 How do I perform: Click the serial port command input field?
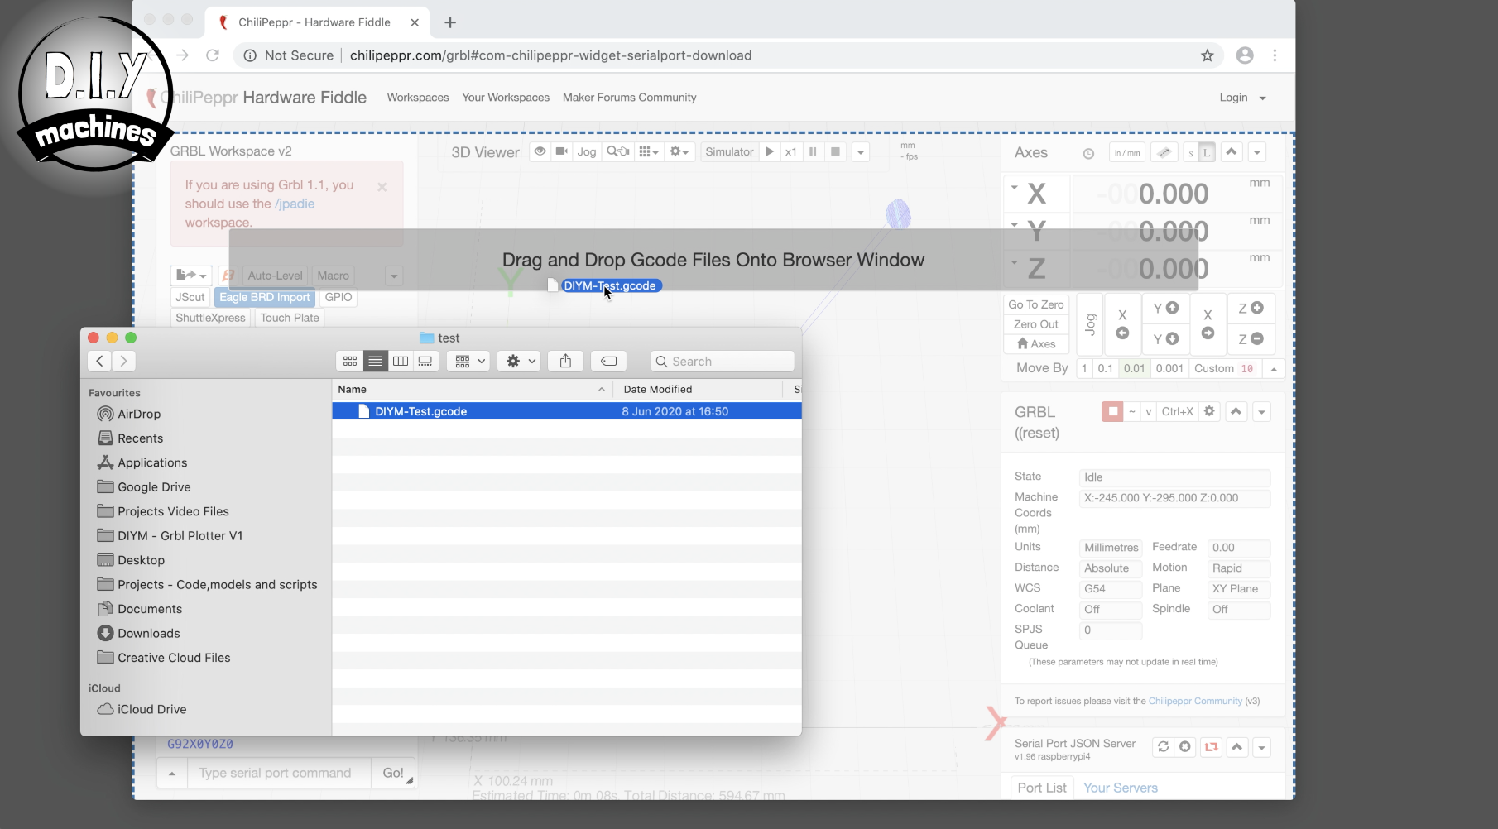280,773
